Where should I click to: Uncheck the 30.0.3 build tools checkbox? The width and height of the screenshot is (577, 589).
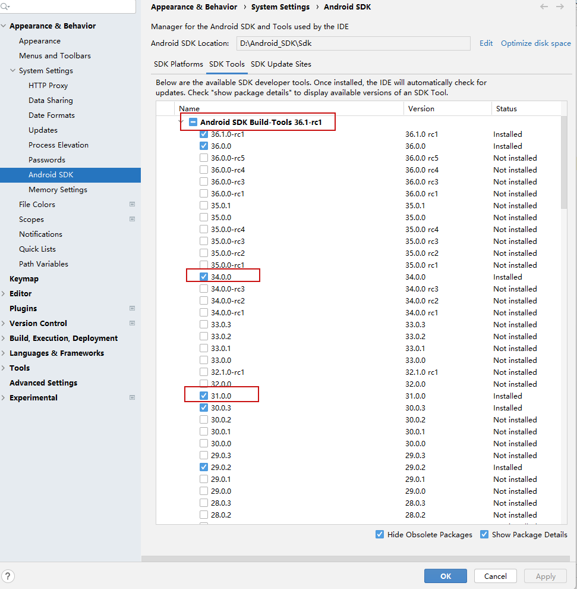point(204,408)
